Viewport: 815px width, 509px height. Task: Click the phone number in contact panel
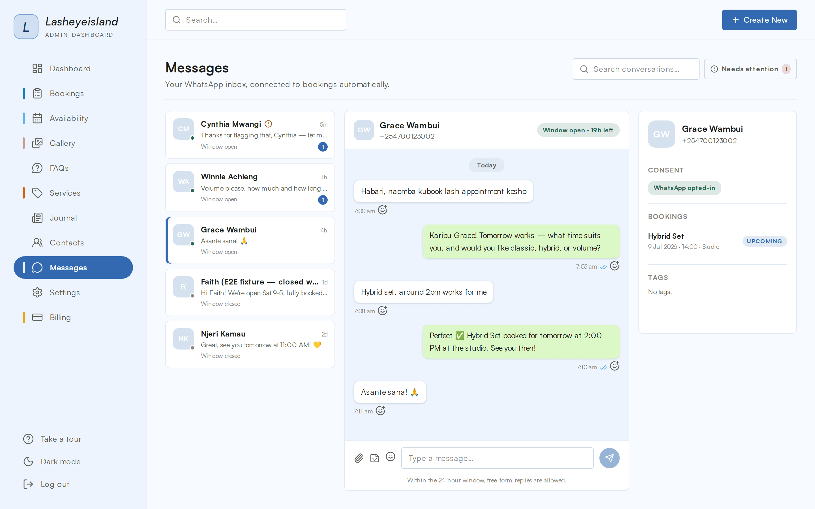coord(709,141)
